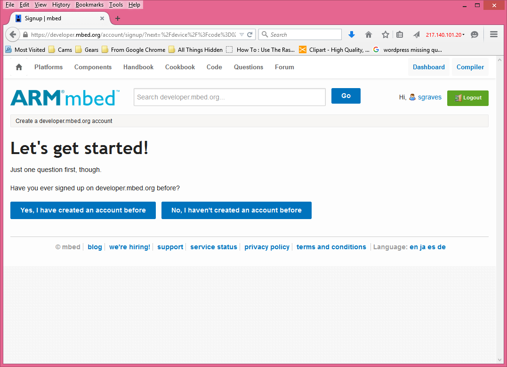Viewport: 507px width, 367px height.
Task: Open the Downloads panel with blue arrow icon
Action: click(352, 34)
